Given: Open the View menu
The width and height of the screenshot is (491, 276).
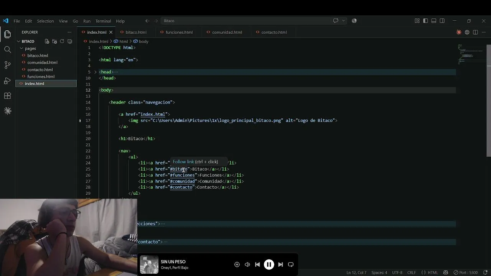Looking at the screenshot, I should 63,21.
